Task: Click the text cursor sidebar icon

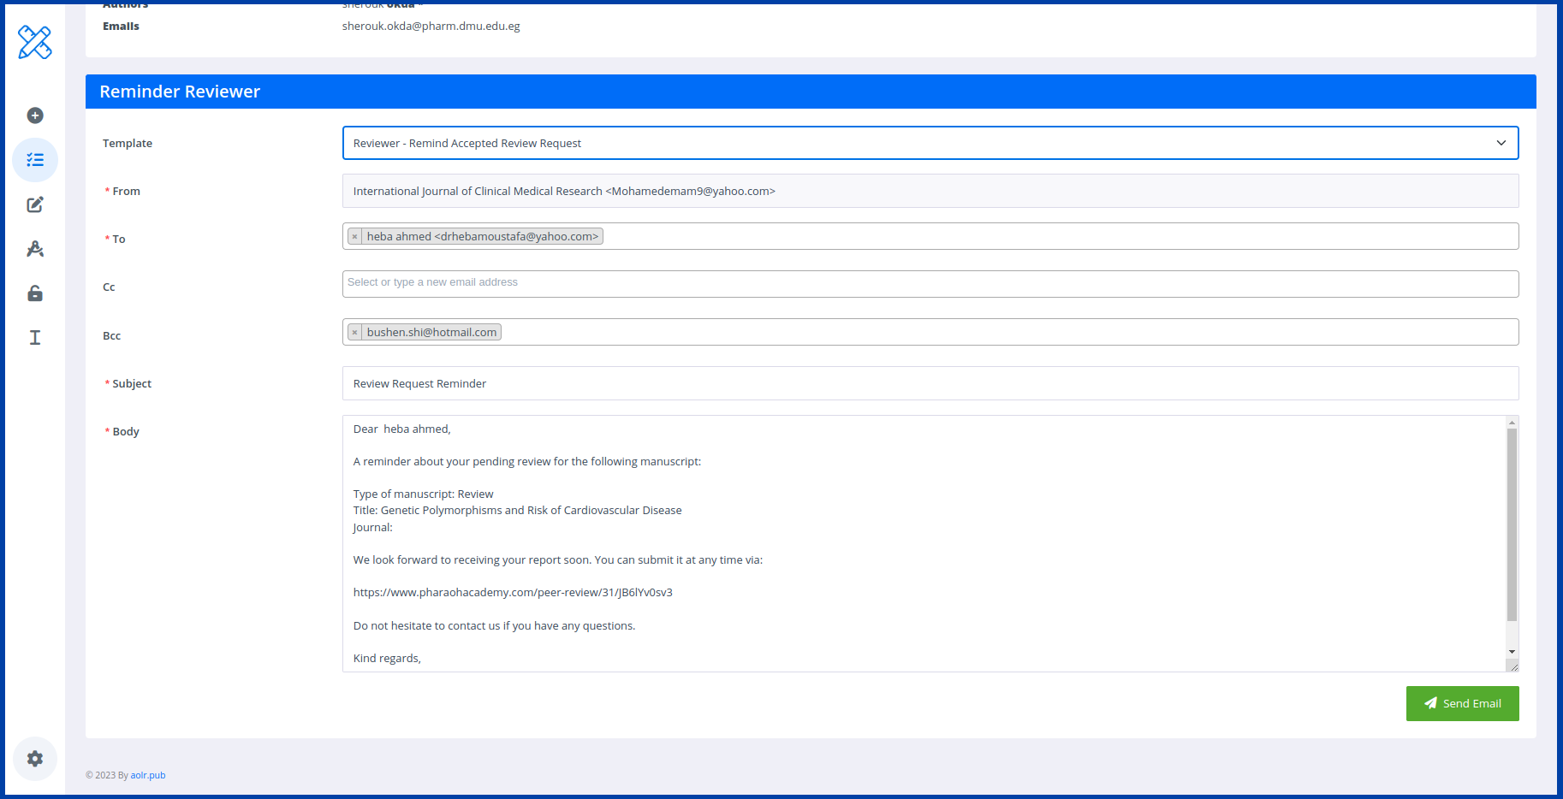Action: coord(35,338)
